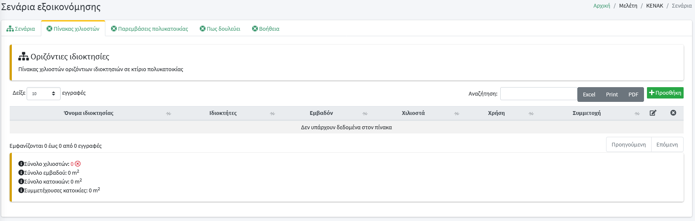Click the info icon beside Σύνολο εμβαδού
Image resolution: width=695 pixels, height=221 pixels.
pyautogui.click(x=21, y=173)
